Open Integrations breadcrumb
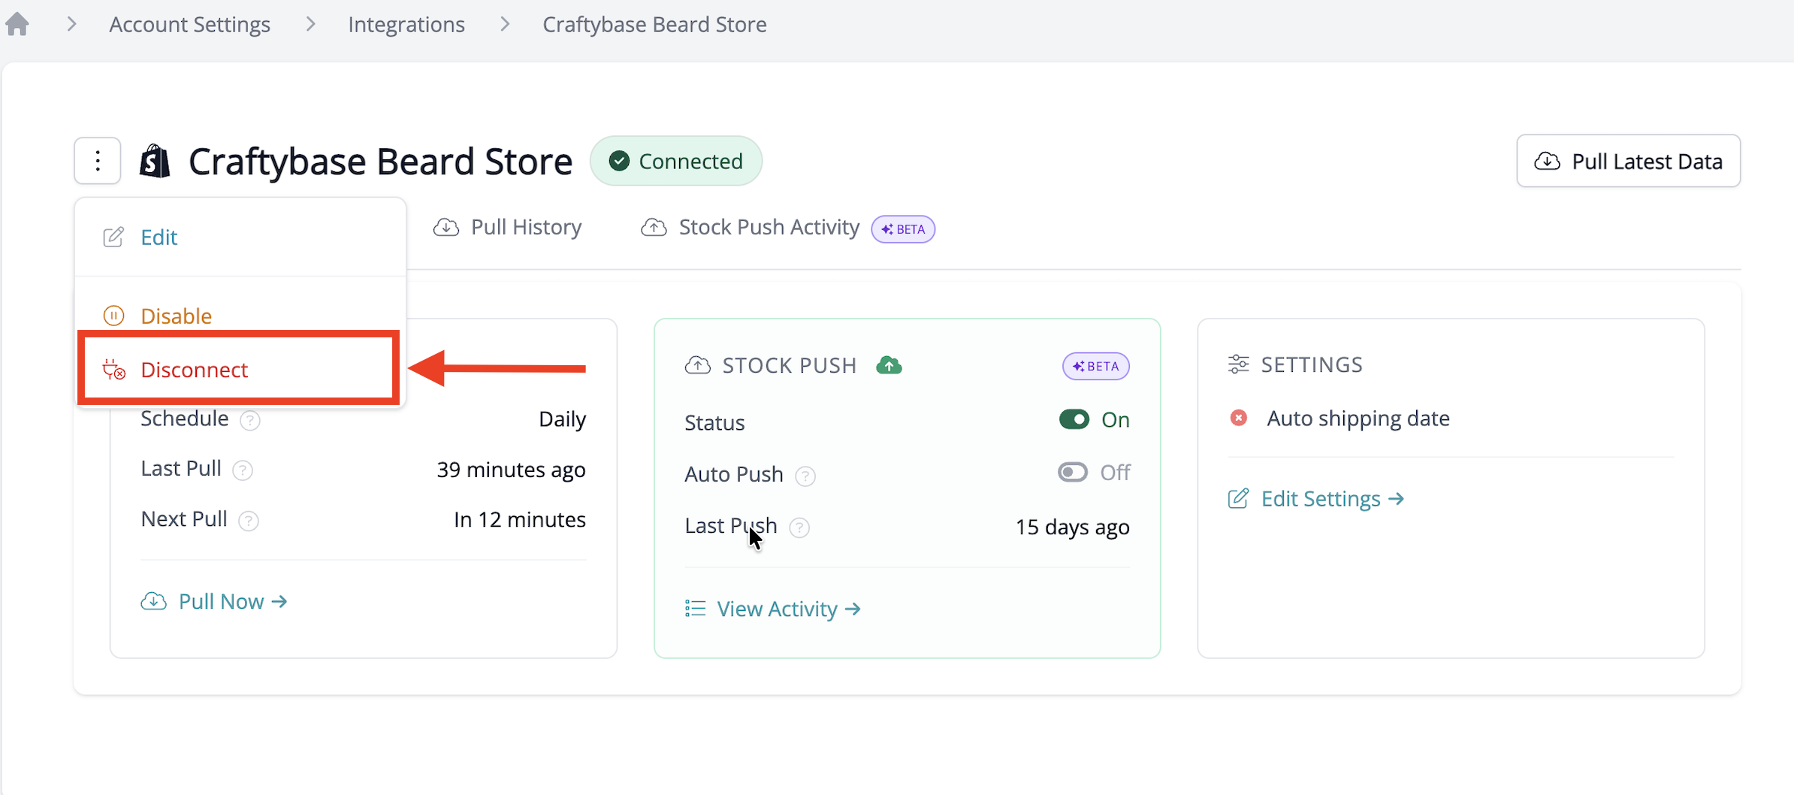 click(406, 24)
